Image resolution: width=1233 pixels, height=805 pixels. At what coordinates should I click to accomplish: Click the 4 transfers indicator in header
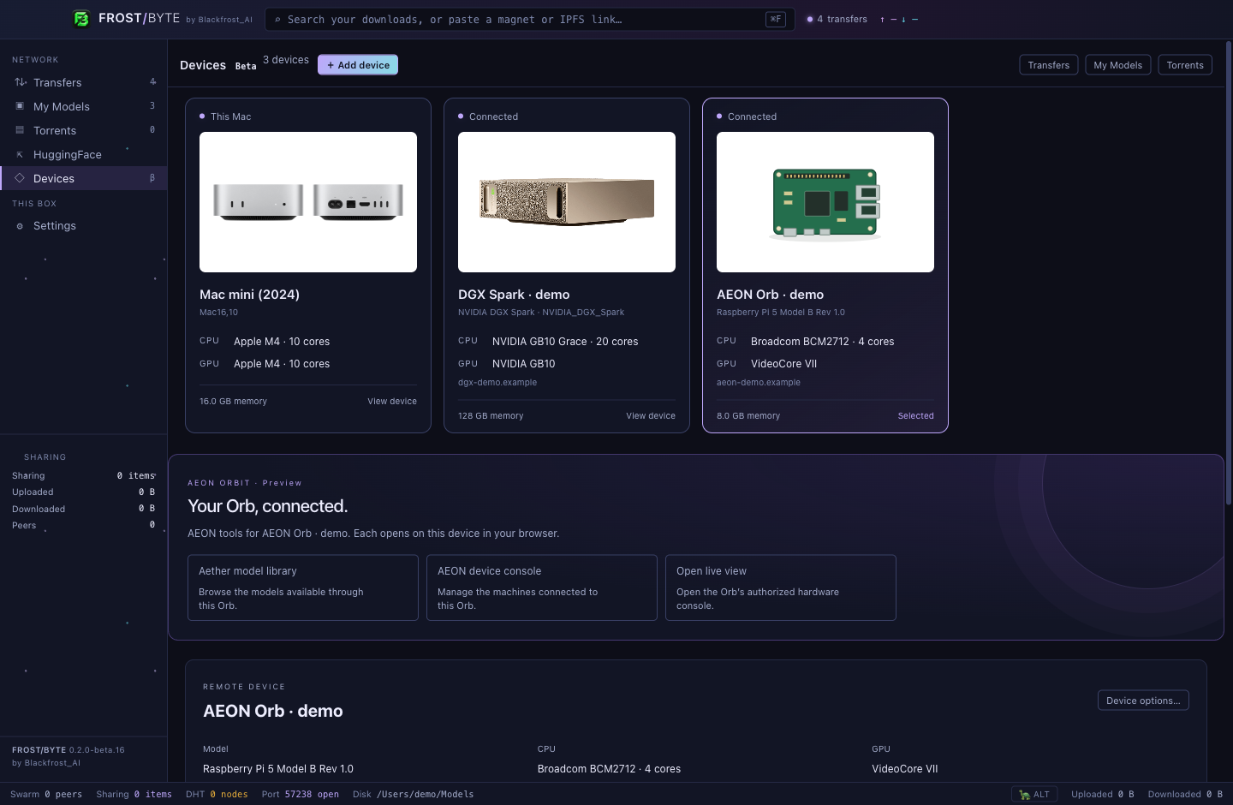click(837, 19)
